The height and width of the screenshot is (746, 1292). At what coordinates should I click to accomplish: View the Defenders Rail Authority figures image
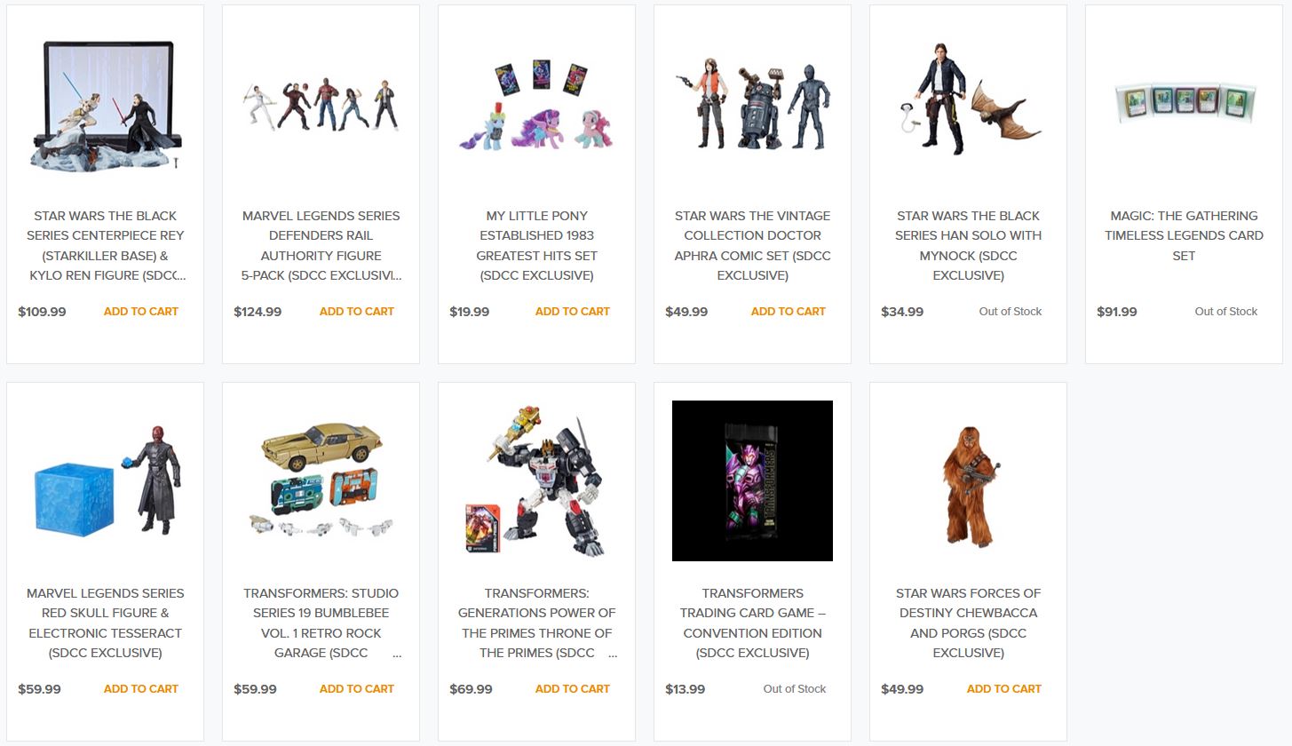(x=321, y=104)
